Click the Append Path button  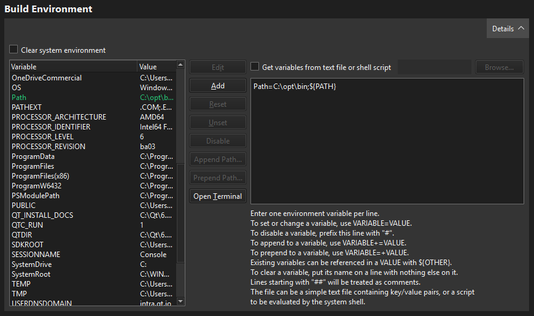[x=218, y=159]
